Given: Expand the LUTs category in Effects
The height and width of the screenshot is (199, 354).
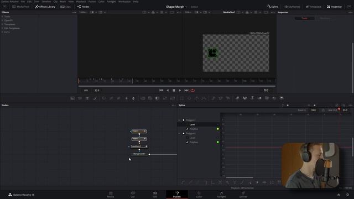Looking at the screenshot, I should 2,32.
